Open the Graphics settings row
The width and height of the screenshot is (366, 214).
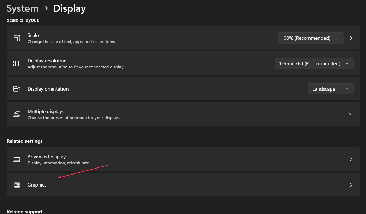click(x=183, y=184)
